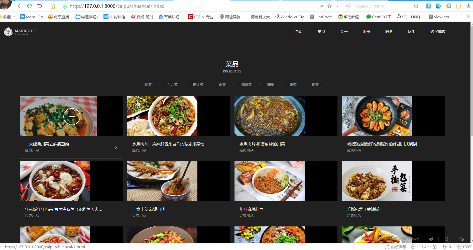Click the 100% zoom magnifier in status bar
Viewport: 473px width, 250px height.
pos(459,247)
